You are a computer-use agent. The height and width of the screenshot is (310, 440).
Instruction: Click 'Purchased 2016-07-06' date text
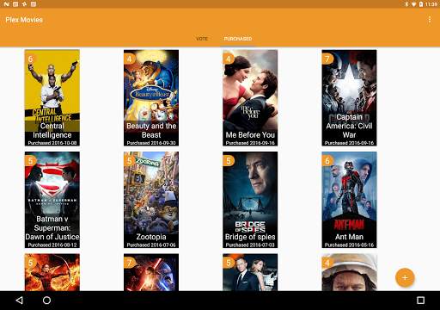151,245
